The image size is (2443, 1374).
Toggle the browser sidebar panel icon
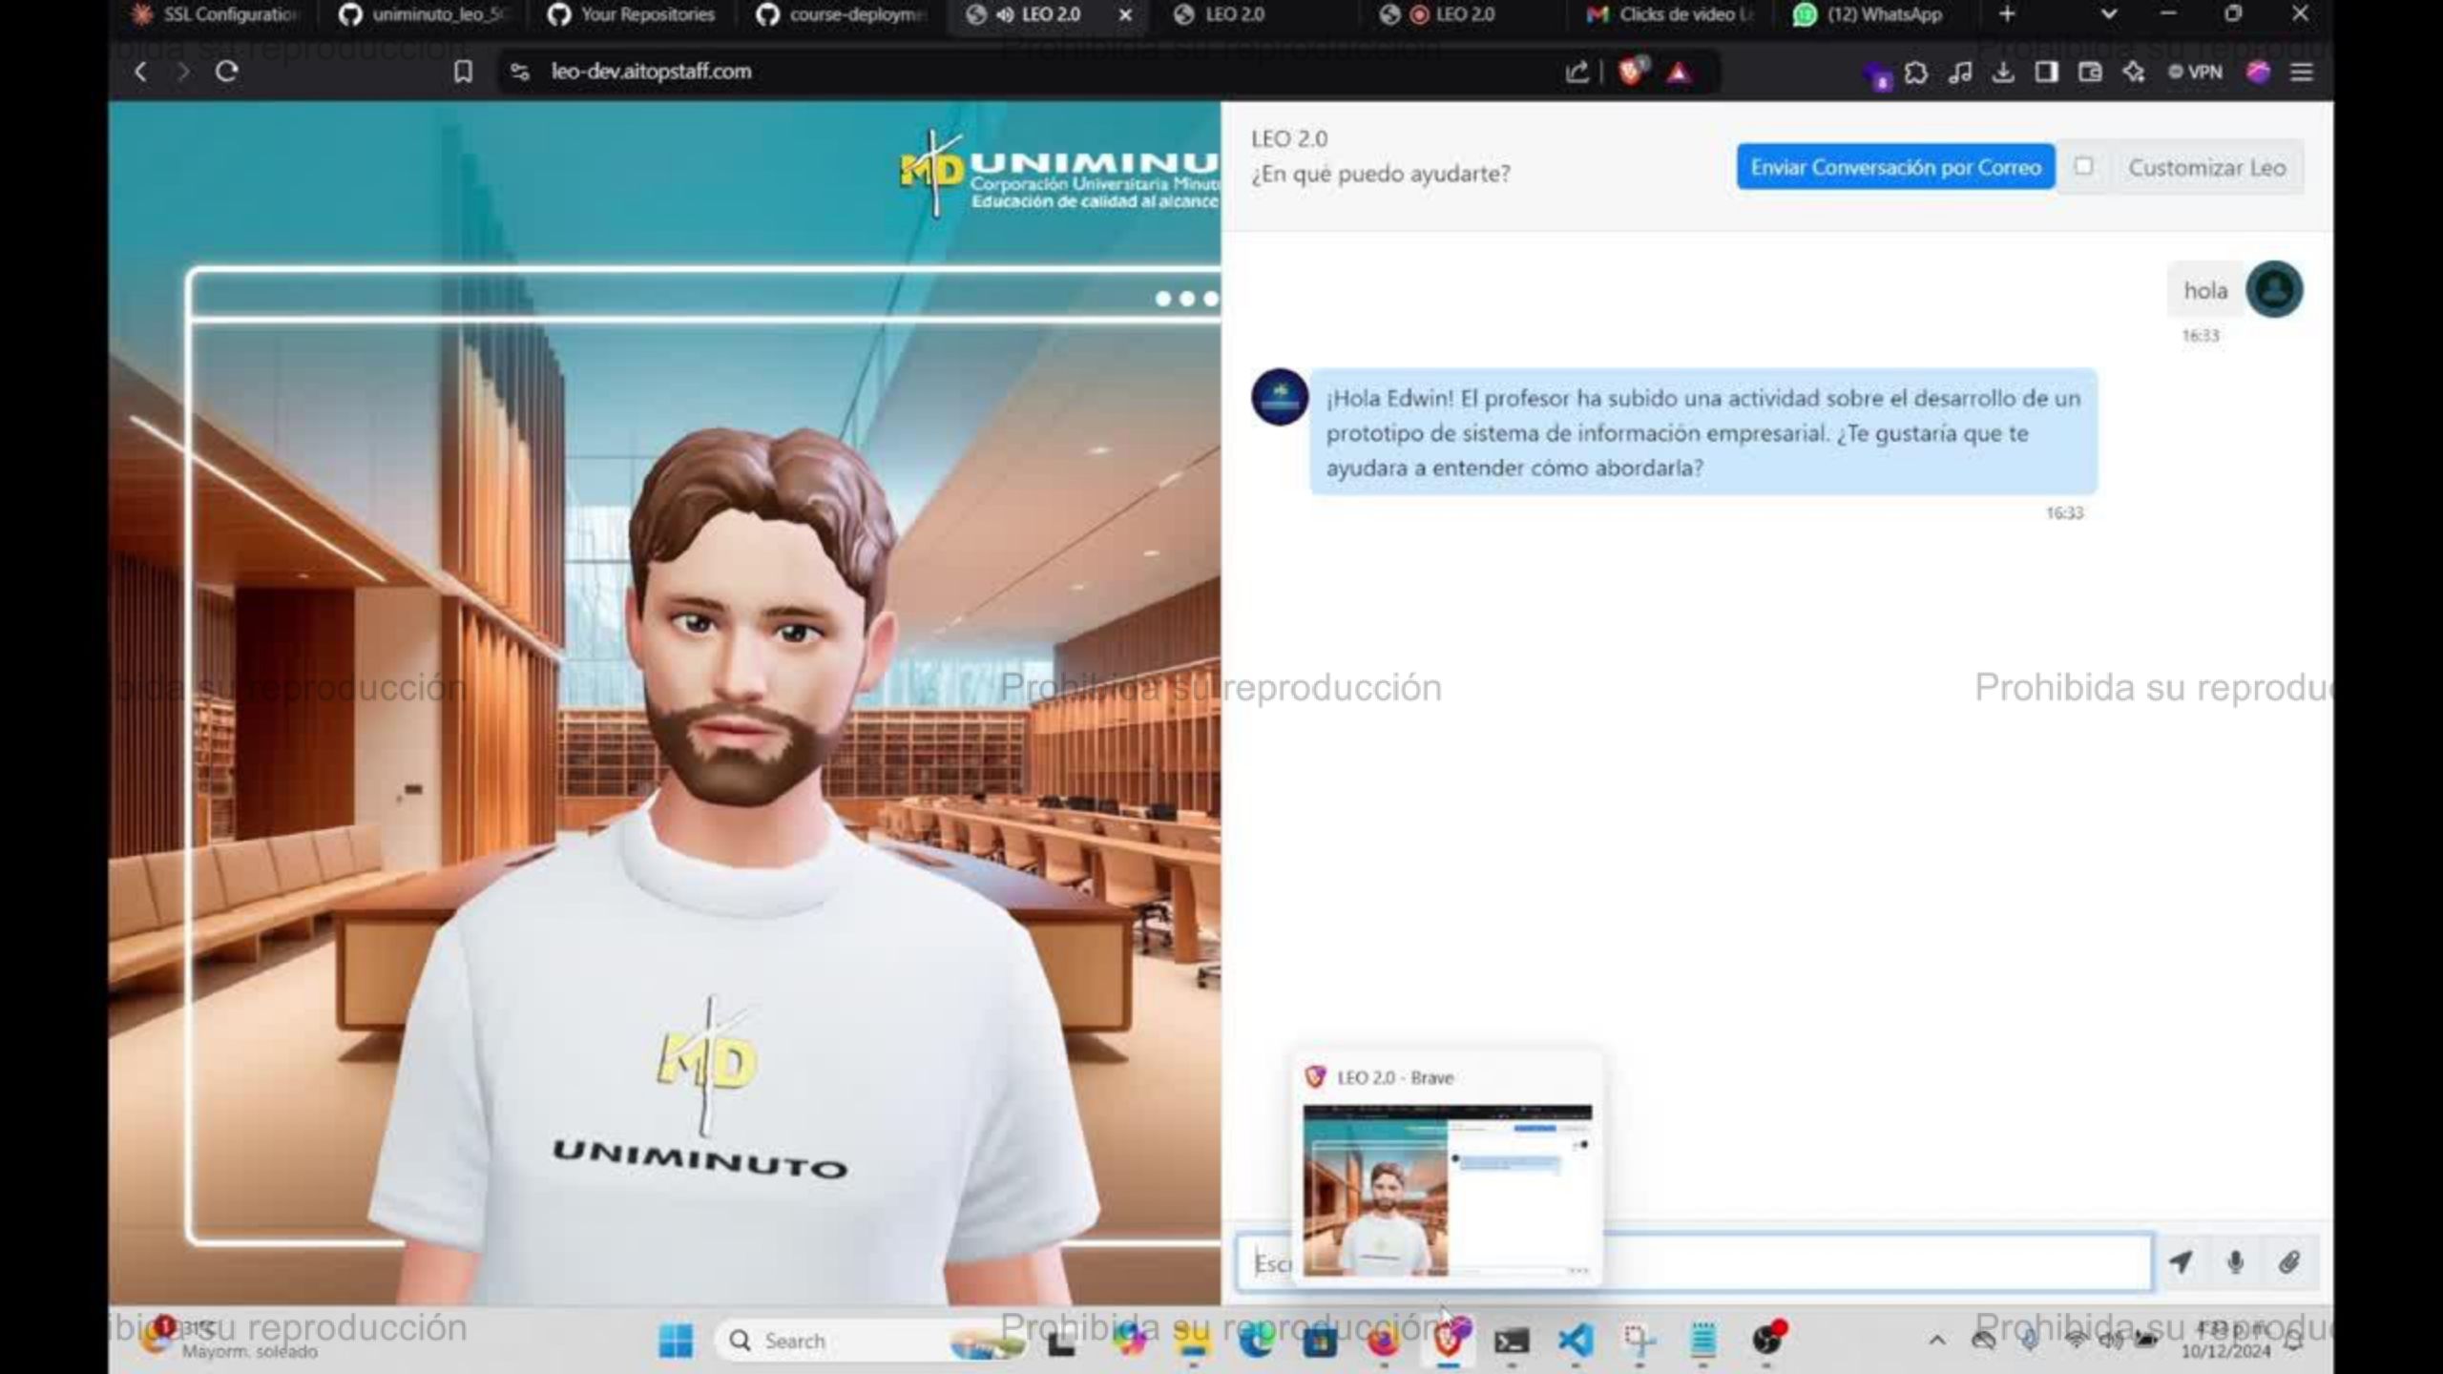pyautogui.click(x=2046, y=72)
